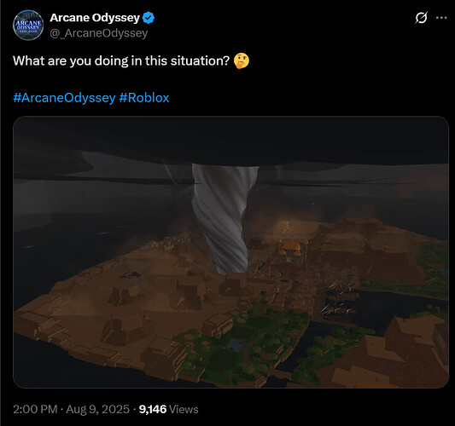This screenshot has width=455, height=426.
Task: Open the #Roblox hashtag
Action: (x=144, y=98)
